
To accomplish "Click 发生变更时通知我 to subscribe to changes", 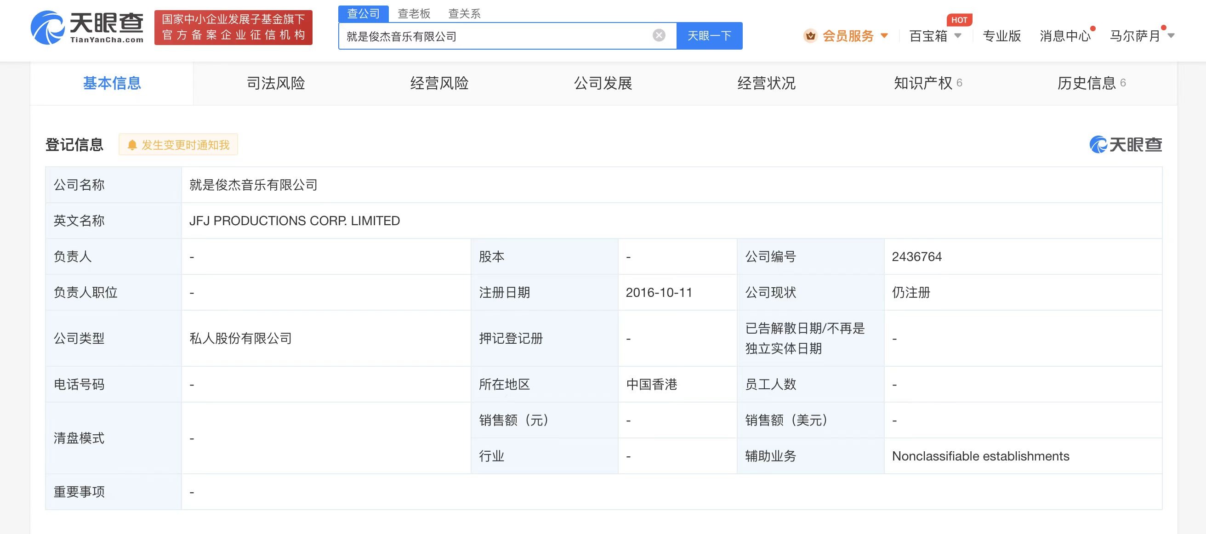I will (x=178, y=145).
